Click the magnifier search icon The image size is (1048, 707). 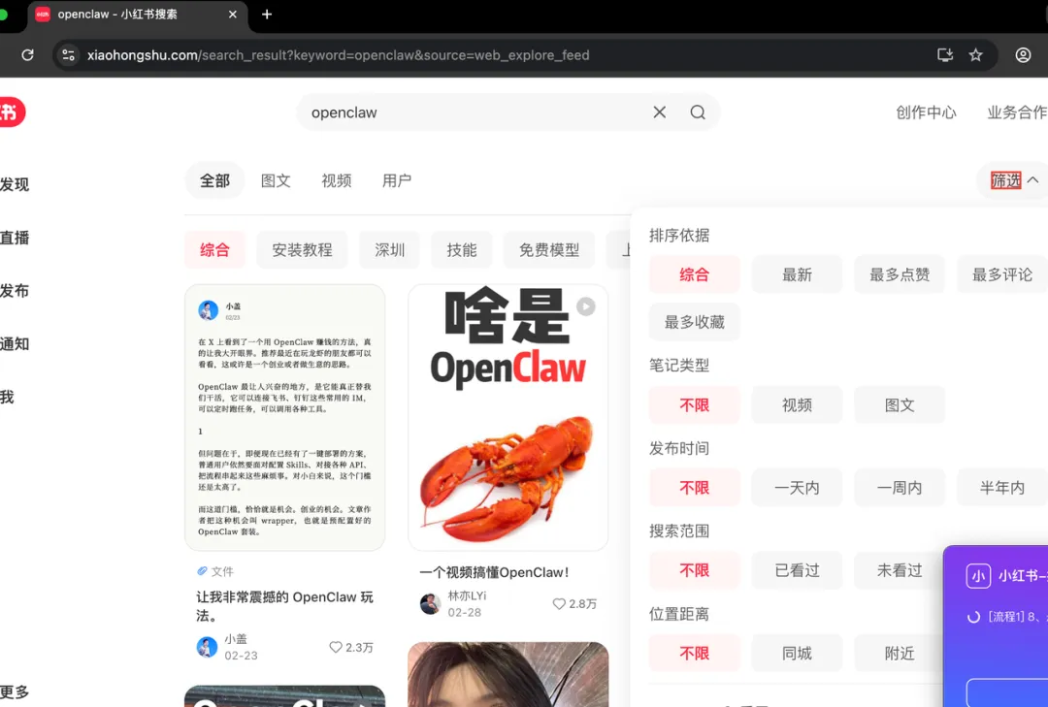pyautogui.click(x=698, y=112)
